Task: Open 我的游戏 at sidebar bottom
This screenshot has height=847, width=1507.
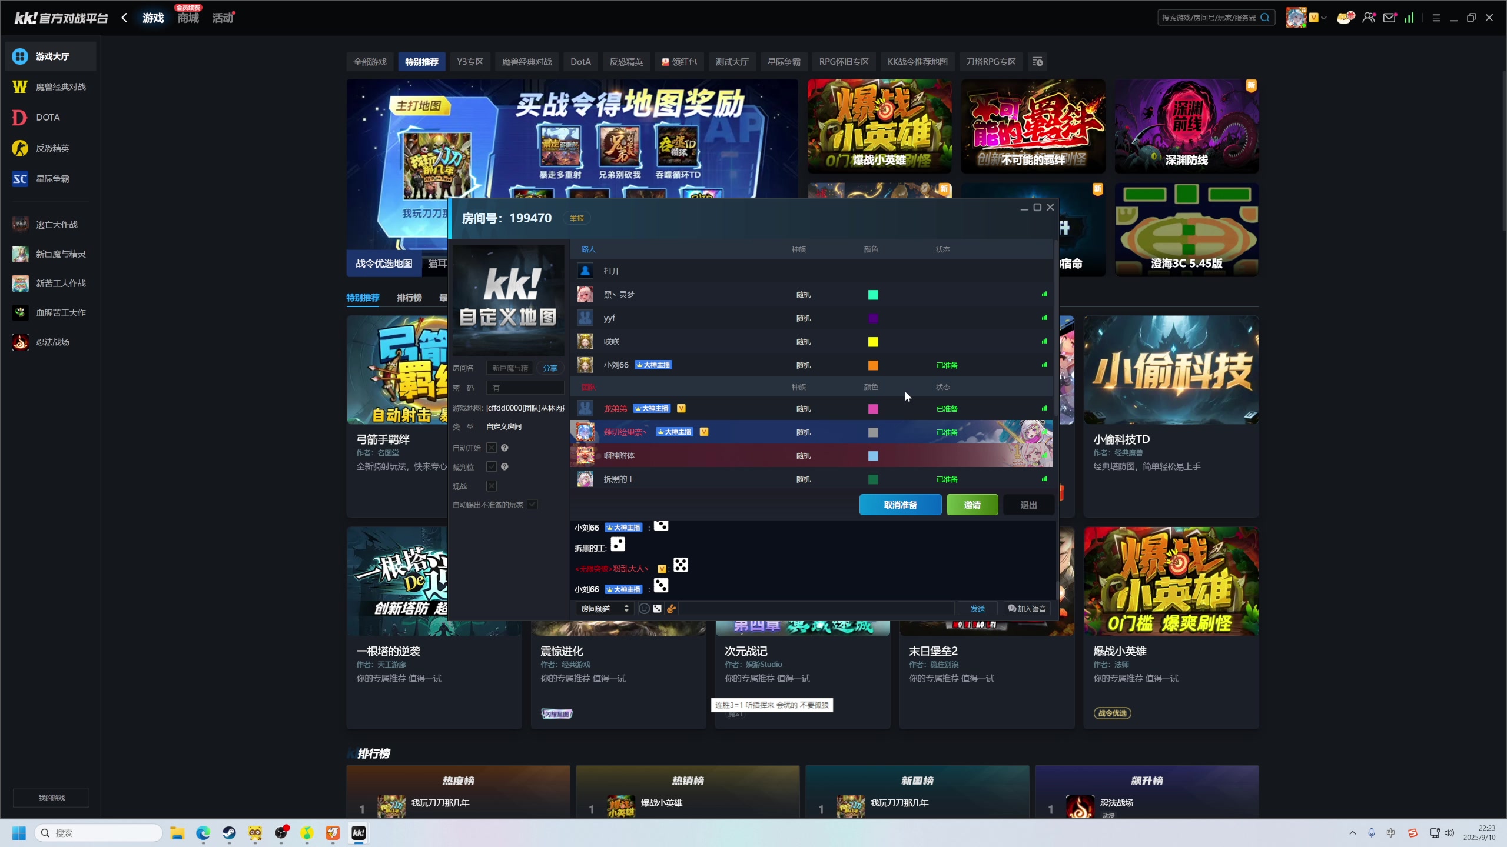Action: click(51, 798)
